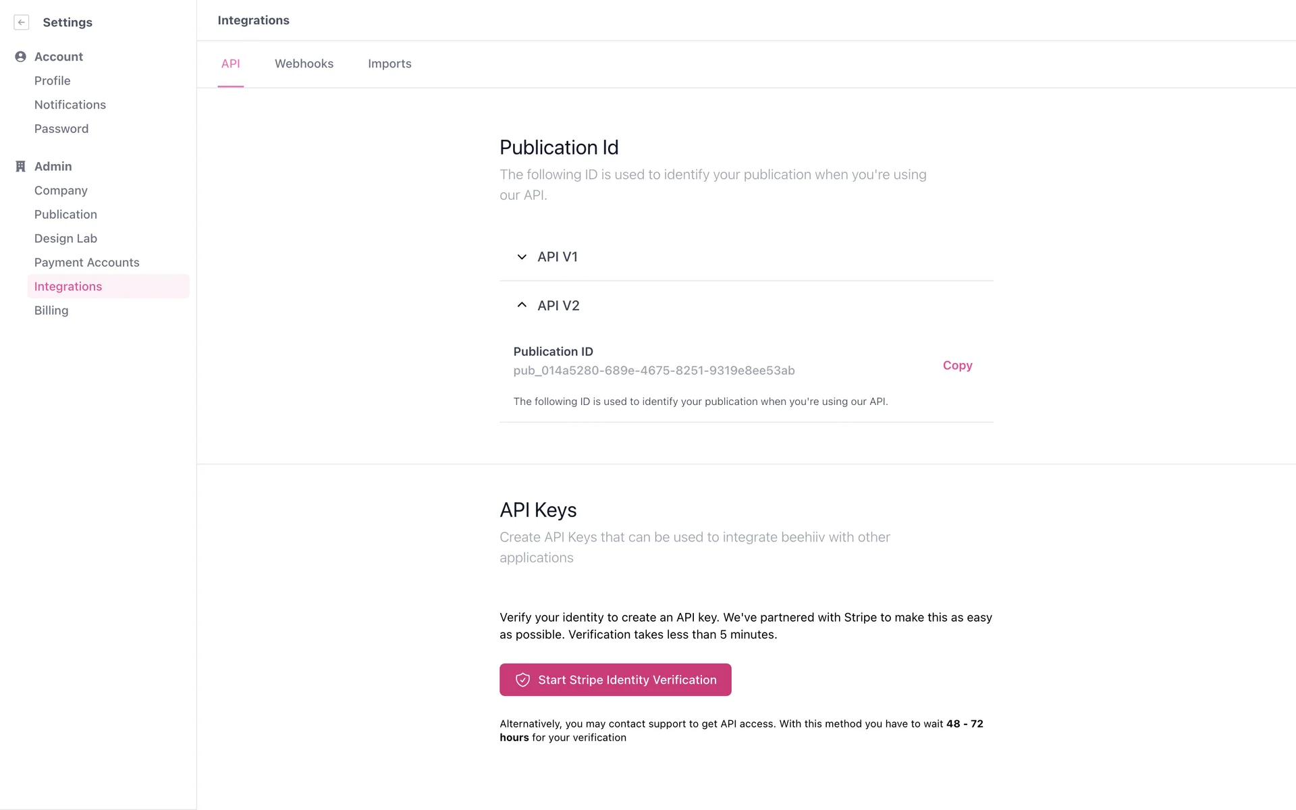Screen dimensions: 1296x810
Task: Open the Password page
Action: pyautogui.click(x=61, y=128)
